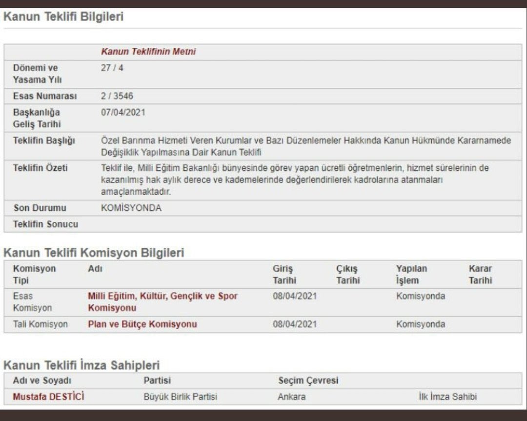Click the Karar Tarihi column header

(x=480, y=275)
